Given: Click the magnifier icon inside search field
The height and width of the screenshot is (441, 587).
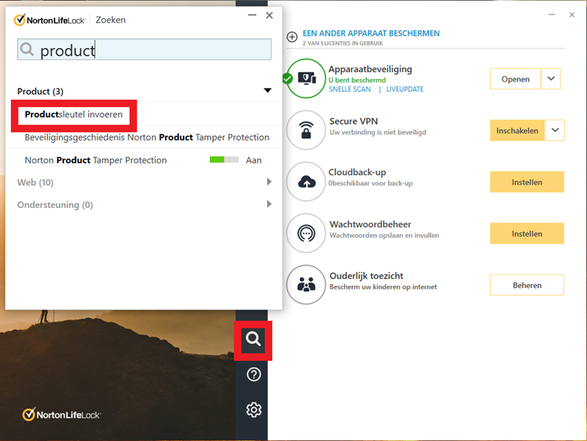Looking at the screenshot, I should click(x=27, y=49).
